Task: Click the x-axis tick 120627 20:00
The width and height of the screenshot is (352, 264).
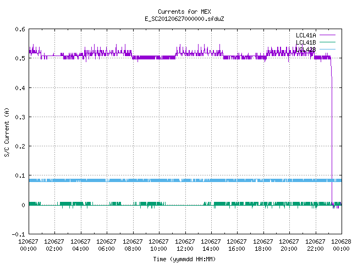Action: [x=289, y=245]
